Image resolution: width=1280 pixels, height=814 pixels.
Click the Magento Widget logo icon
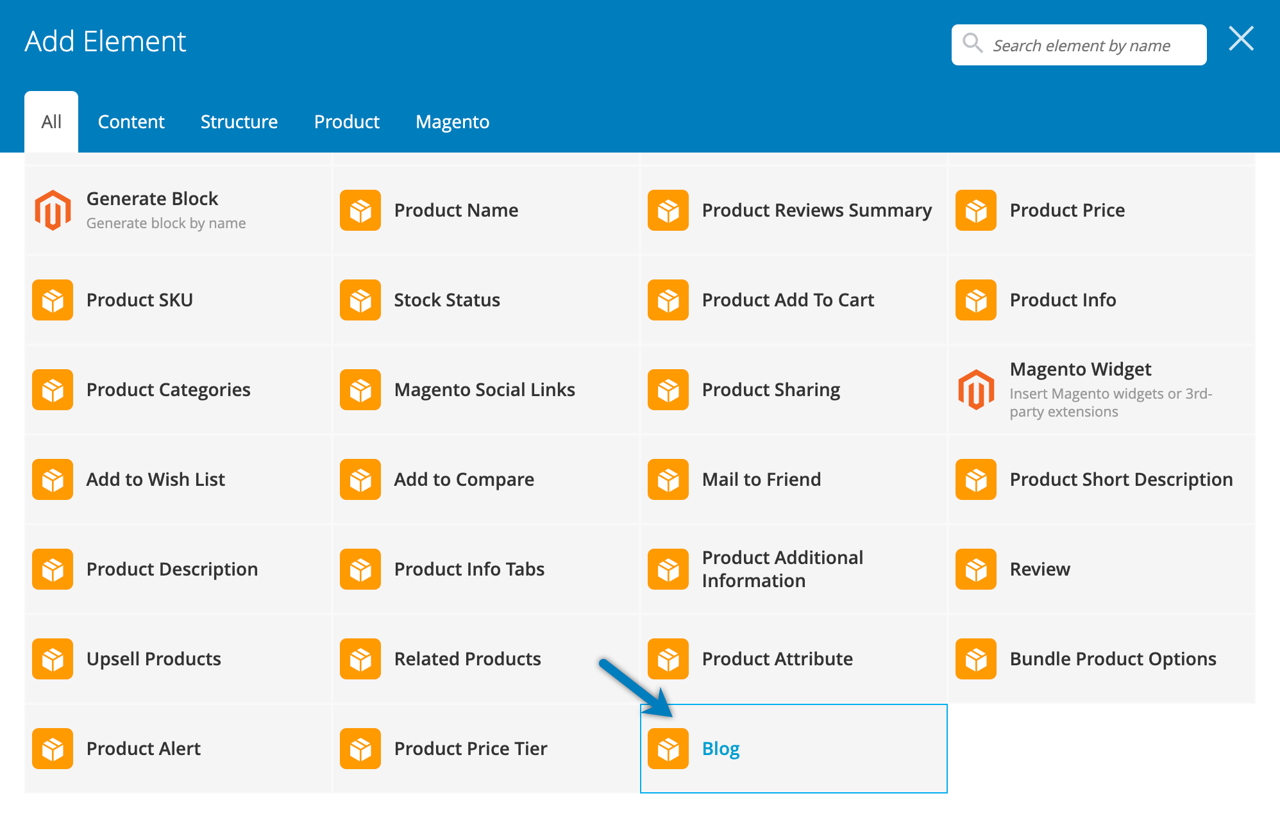tap(976, 390)
